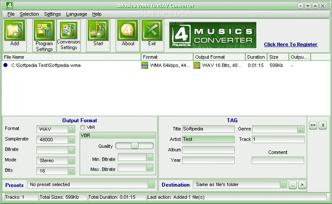Click the 'Tracks: 1' status bar entry
Viewport: 332px width, 204px height.
(21, 197)
